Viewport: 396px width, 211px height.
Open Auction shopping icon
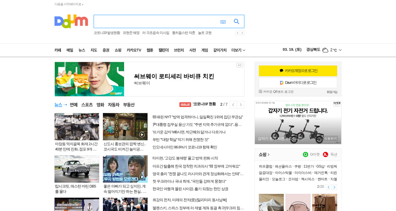(326, 154)
